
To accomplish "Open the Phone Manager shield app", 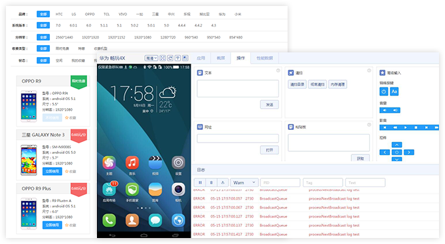I will click(x=132, y=190).
